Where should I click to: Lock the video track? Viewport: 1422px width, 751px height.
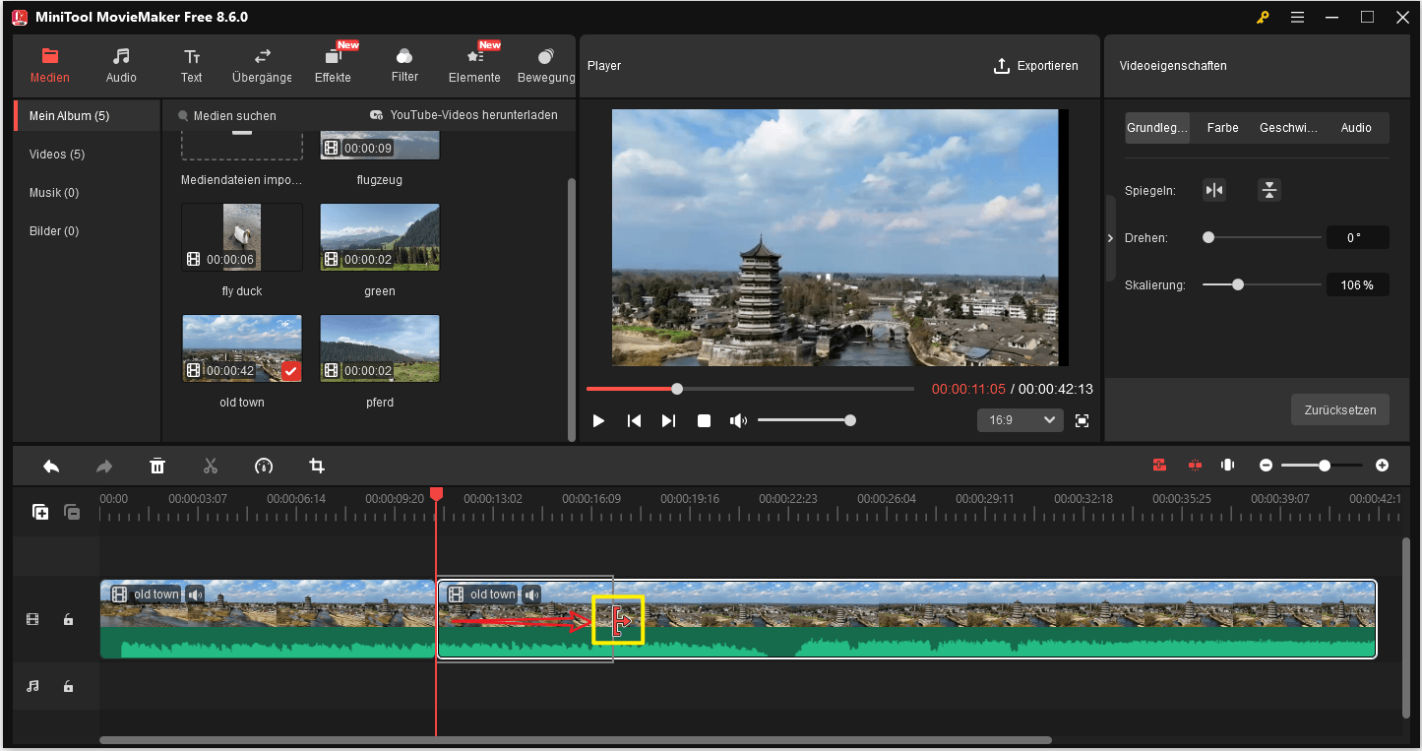(x=68, y=619)
